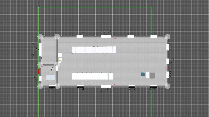Select the long upper row of white tables
Image resolution: width=209 pixels, height=117 pixels.
[x=94, y=50]
